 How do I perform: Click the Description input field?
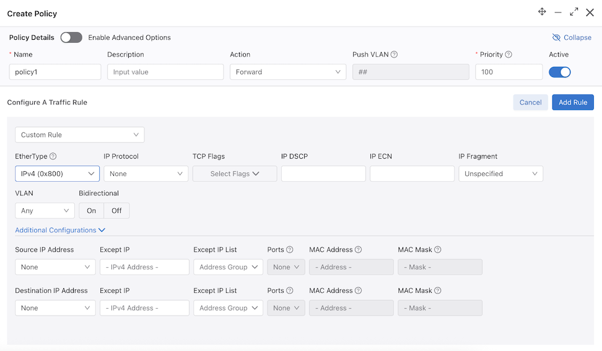point(165,72)
